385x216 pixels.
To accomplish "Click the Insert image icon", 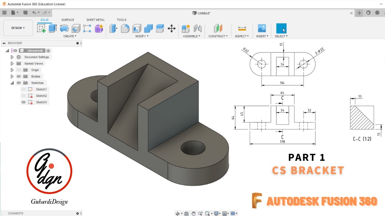I will click(262, 28).
